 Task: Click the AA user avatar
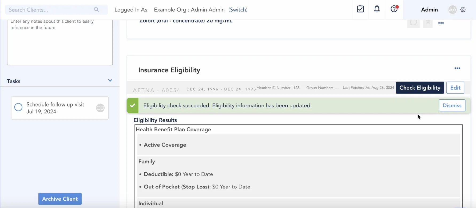[453, 10]
